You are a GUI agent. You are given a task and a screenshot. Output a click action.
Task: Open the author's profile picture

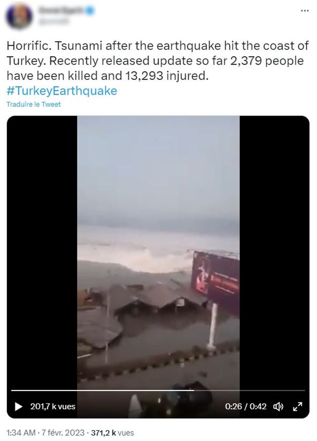point(19,16)
